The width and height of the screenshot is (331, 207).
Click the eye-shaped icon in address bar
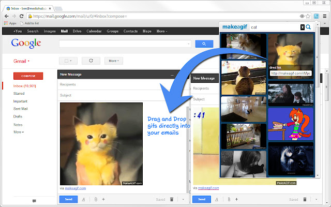302,16
